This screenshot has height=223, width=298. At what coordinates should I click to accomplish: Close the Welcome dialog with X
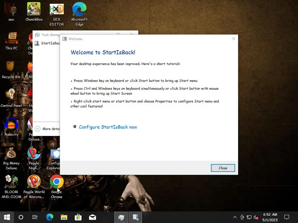click(x=234, y=39)
